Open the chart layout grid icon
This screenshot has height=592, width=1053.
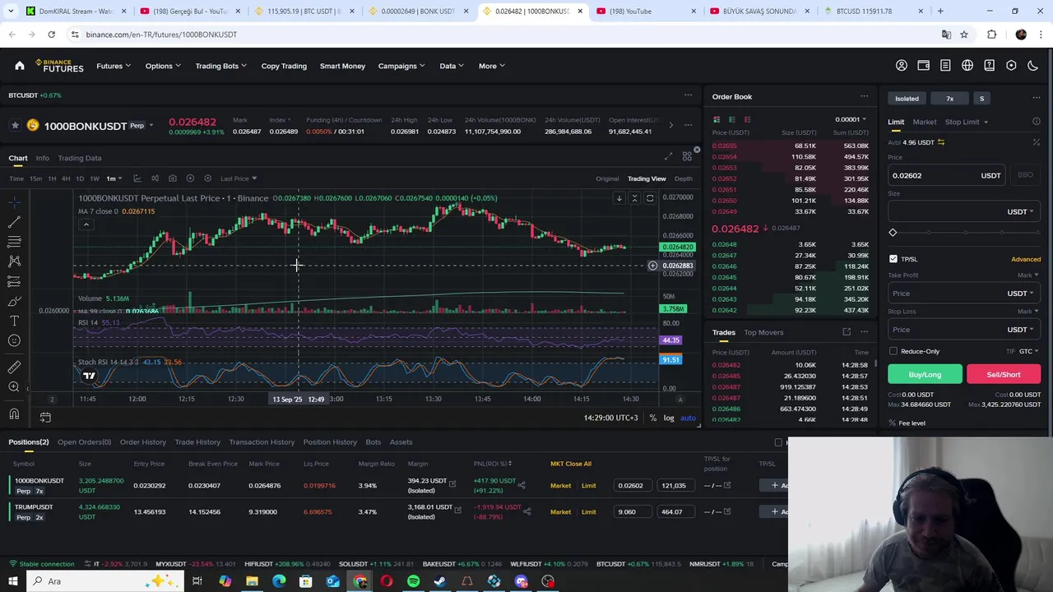687,157
